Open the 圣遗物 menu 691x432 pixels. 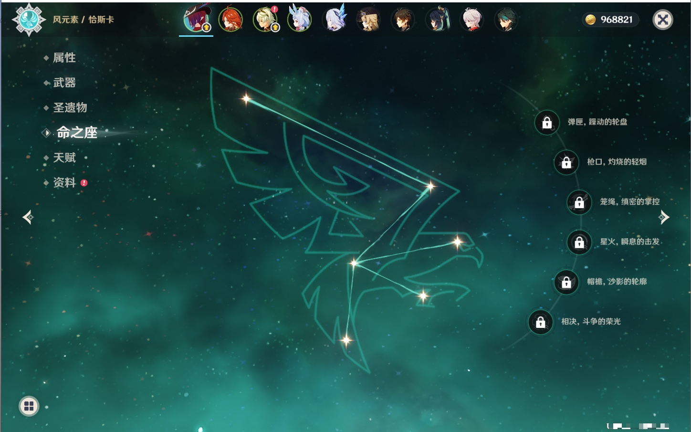click(70, 107)
